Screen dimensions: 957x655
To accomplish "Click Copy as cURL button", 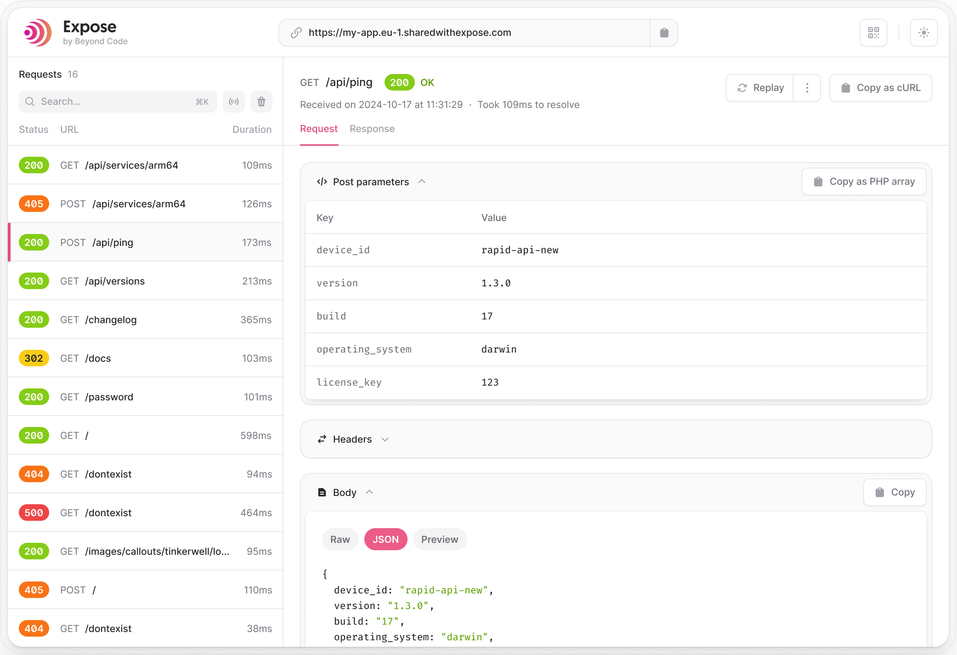I will coord(880,88).
